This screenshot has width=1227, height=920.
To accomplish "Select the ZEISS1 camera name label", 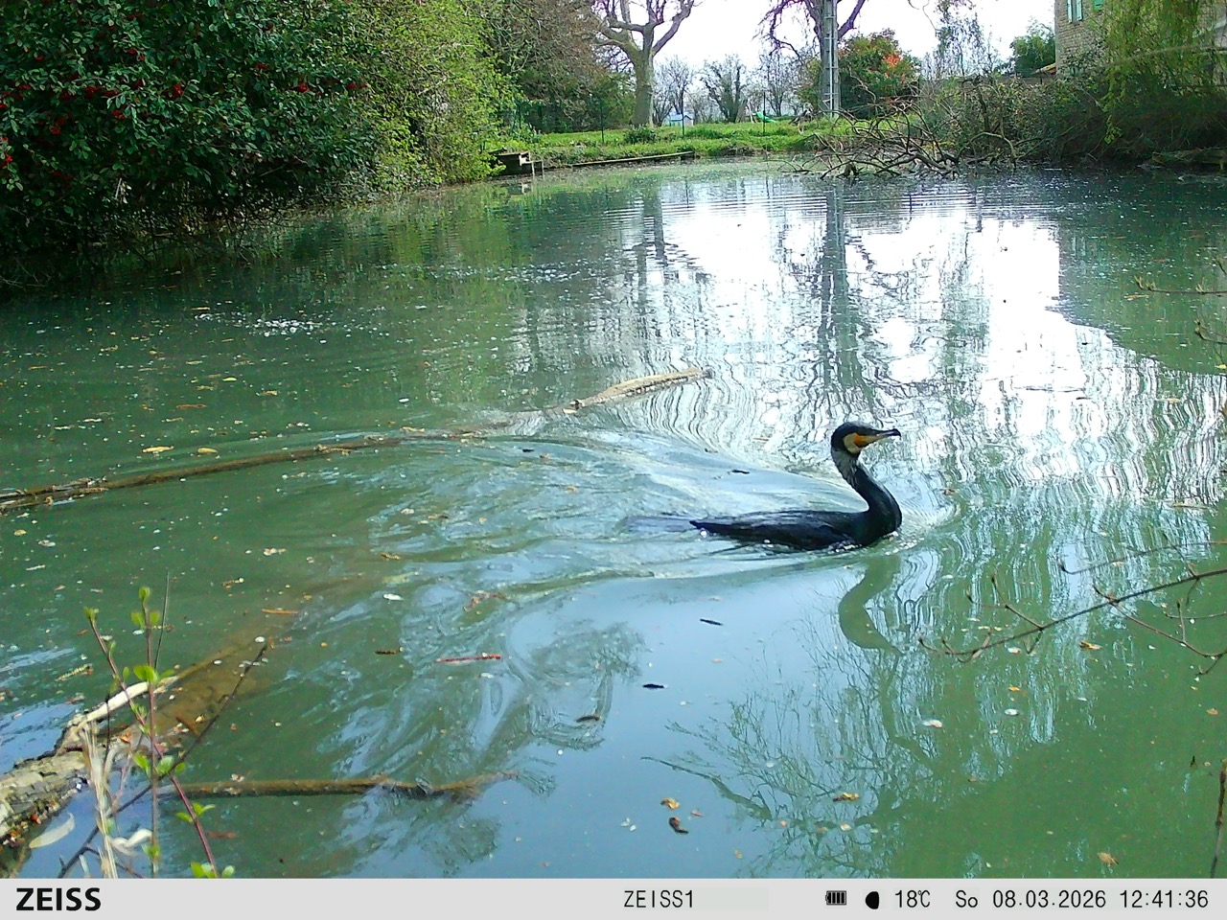I will tap(658, 899).
